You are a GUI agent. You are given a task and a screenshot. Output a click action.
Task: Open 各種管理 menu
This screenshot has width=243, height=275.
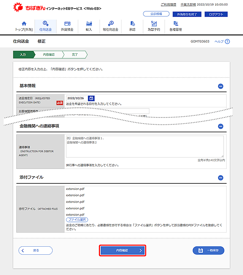pyautogui.click(x=175, y=26)
